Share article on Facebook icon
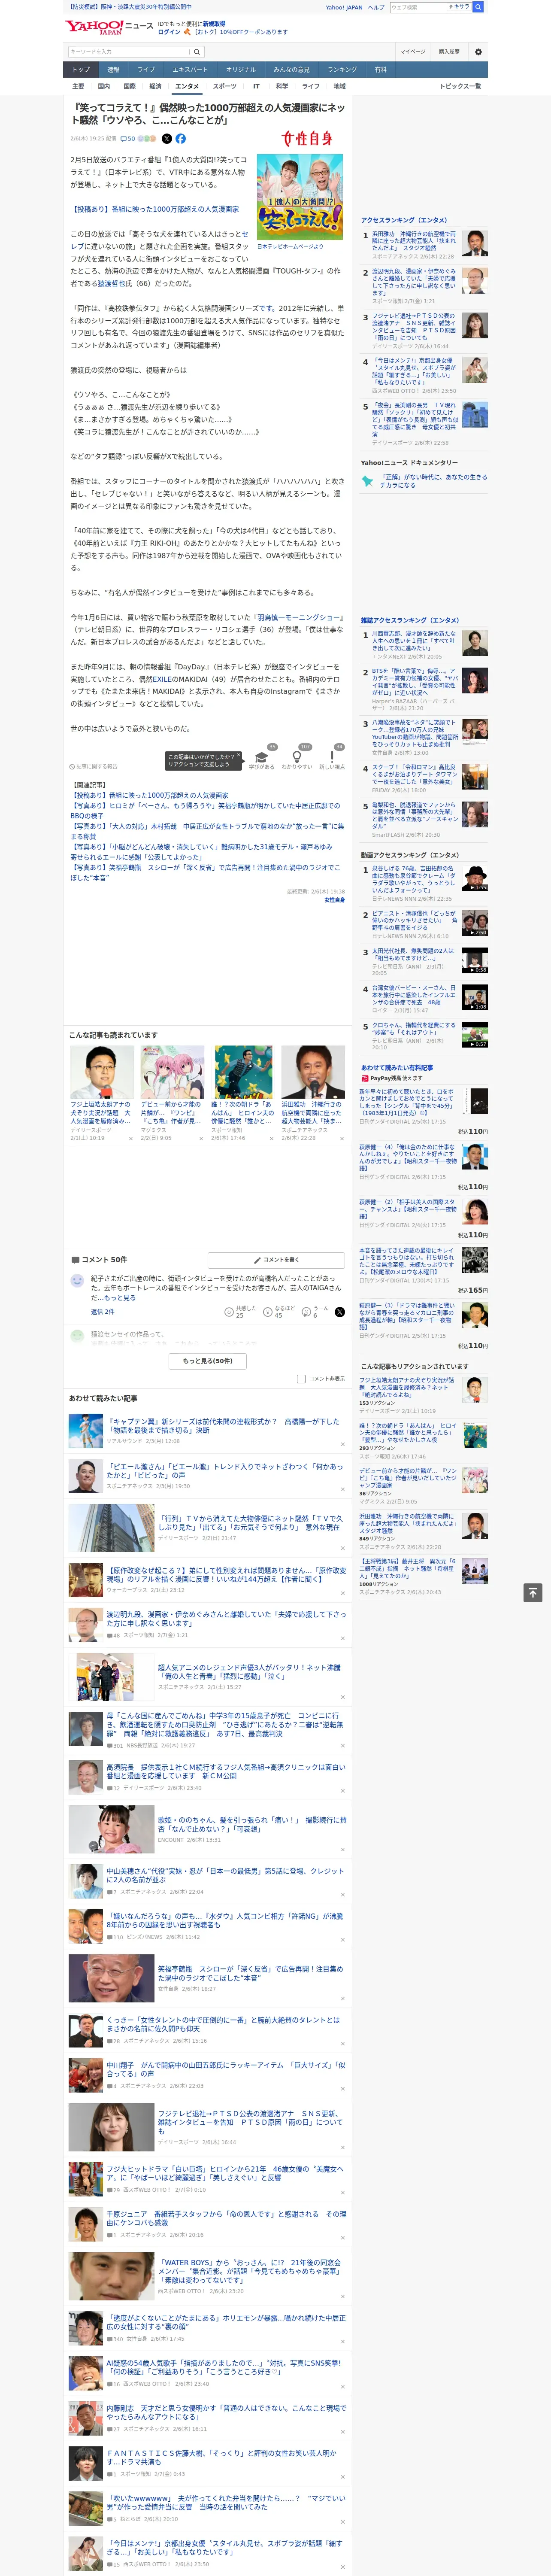The image size is (551, 2576). click(181, 139)
